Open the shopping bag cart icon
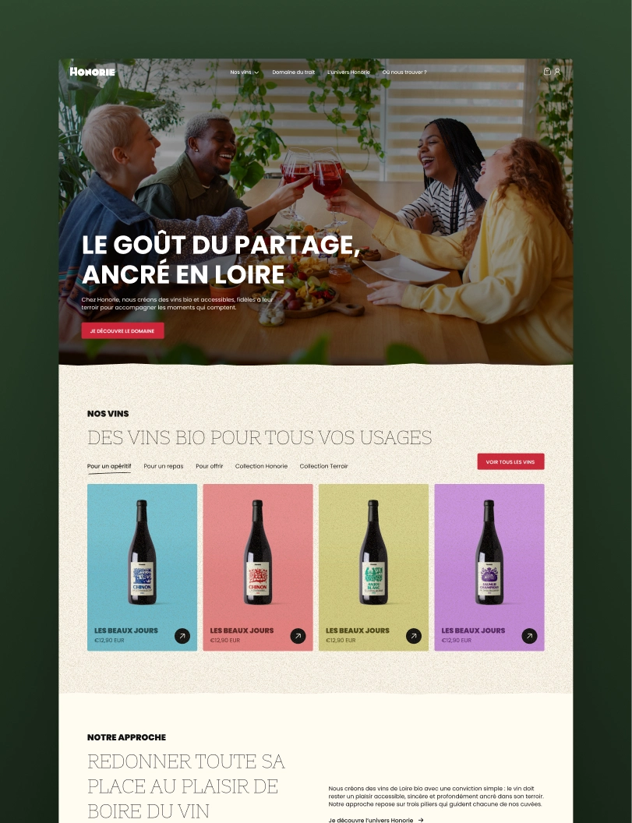Image resolution: width=632 pixels, height=823 pixels. coord(547,72)
